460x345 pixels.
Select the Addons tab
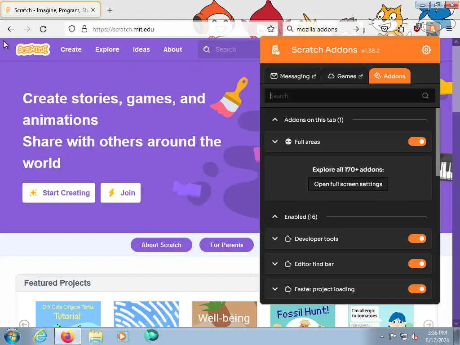(389, 76)
